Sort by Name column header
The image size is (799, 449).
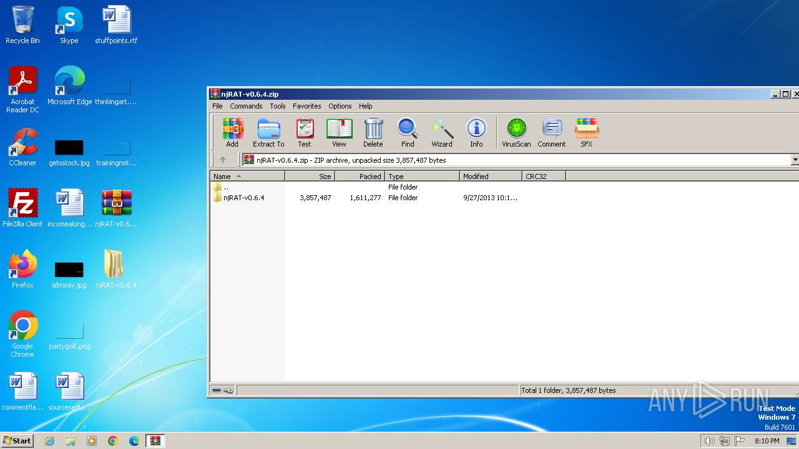248,176
